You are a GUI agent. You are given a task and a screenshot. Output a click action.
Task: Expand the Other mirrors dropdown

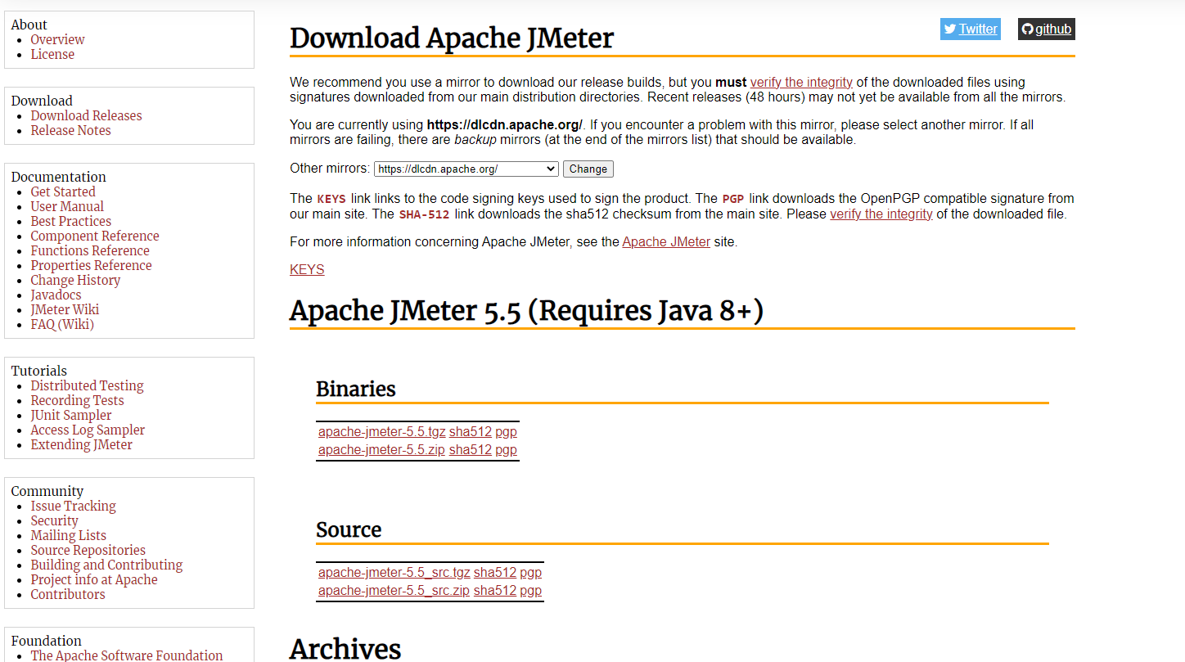pos(466,169)
